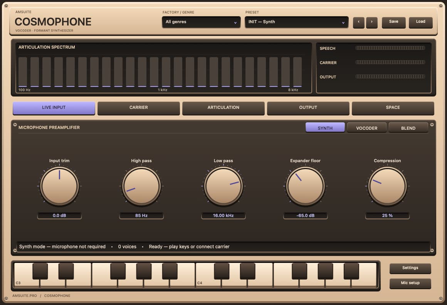Open the Factory / Genre dropdown
This screenshot has height=305, width=447.
[201, 22]
